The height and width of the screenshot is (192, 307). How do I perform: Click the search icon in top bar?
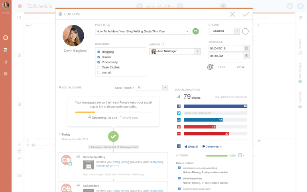point(289,6)
